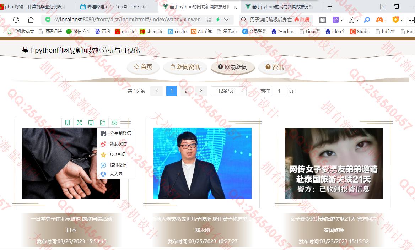Click the browser reload icon
This screenshot has height=250, width=415.
(16, 20)
